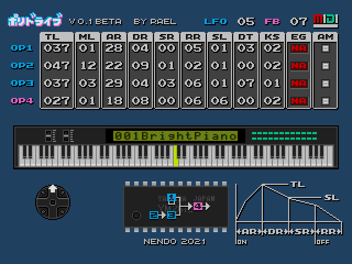Image resolution: width=352 pixels, height=264 pixels.
Task: Select pink operator 4 box in diagram
Action: point(198,206)
